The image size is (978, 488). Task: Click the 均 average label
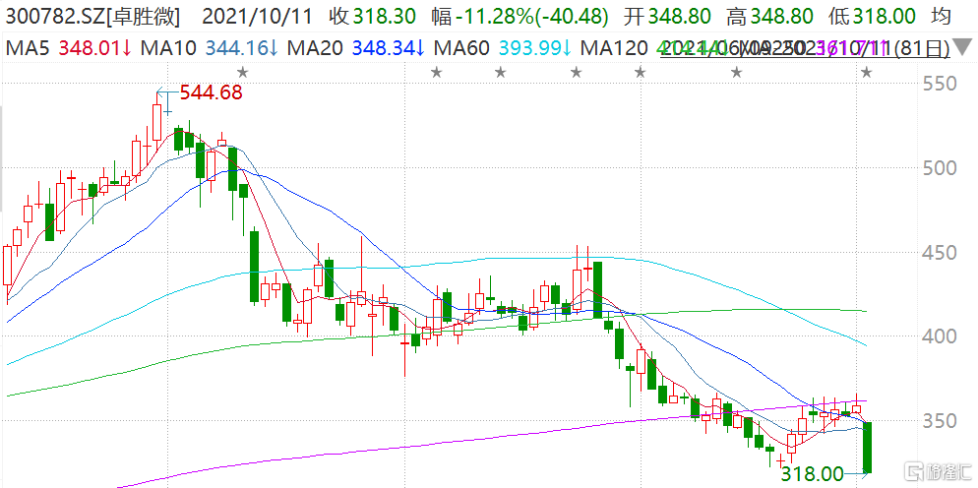942,17
